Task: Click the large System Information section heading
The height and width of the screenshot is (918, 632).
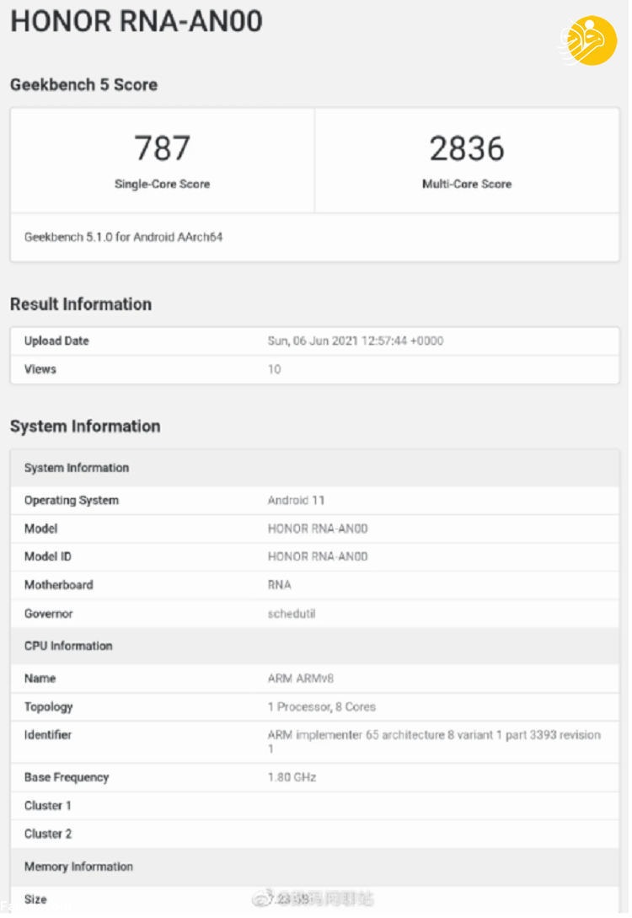Action: pyautogui.click(x=85, y=427)
